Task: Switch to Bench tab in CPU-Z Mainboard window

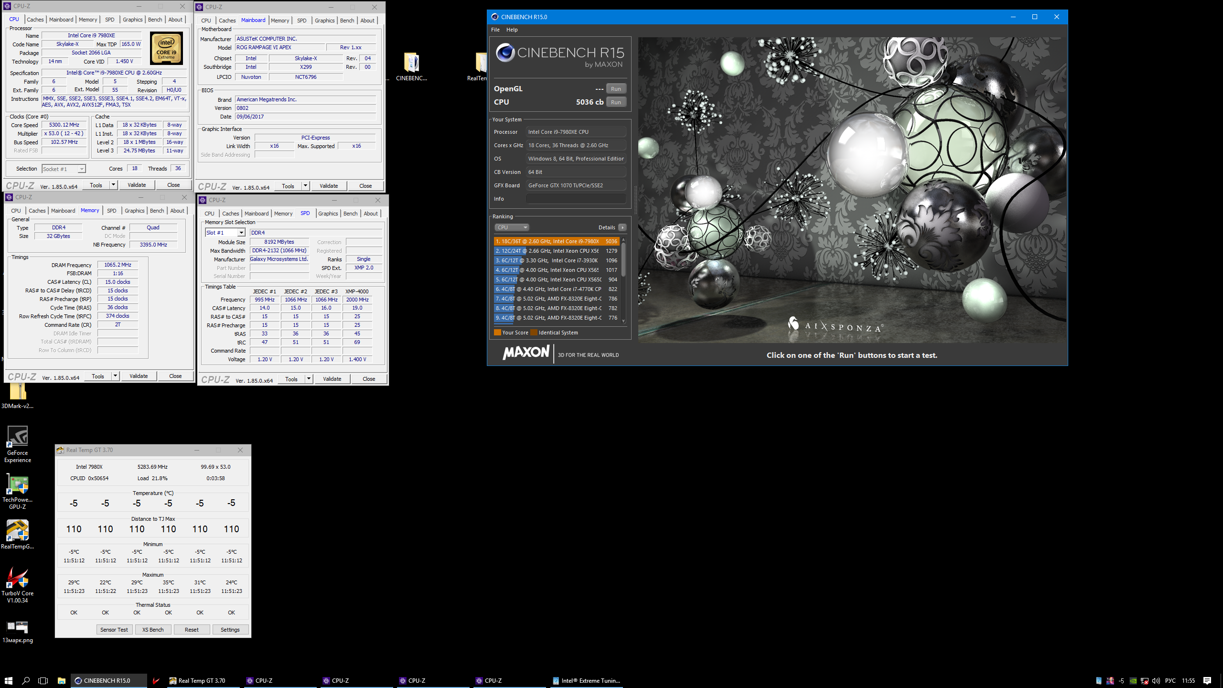Action: 347,21
